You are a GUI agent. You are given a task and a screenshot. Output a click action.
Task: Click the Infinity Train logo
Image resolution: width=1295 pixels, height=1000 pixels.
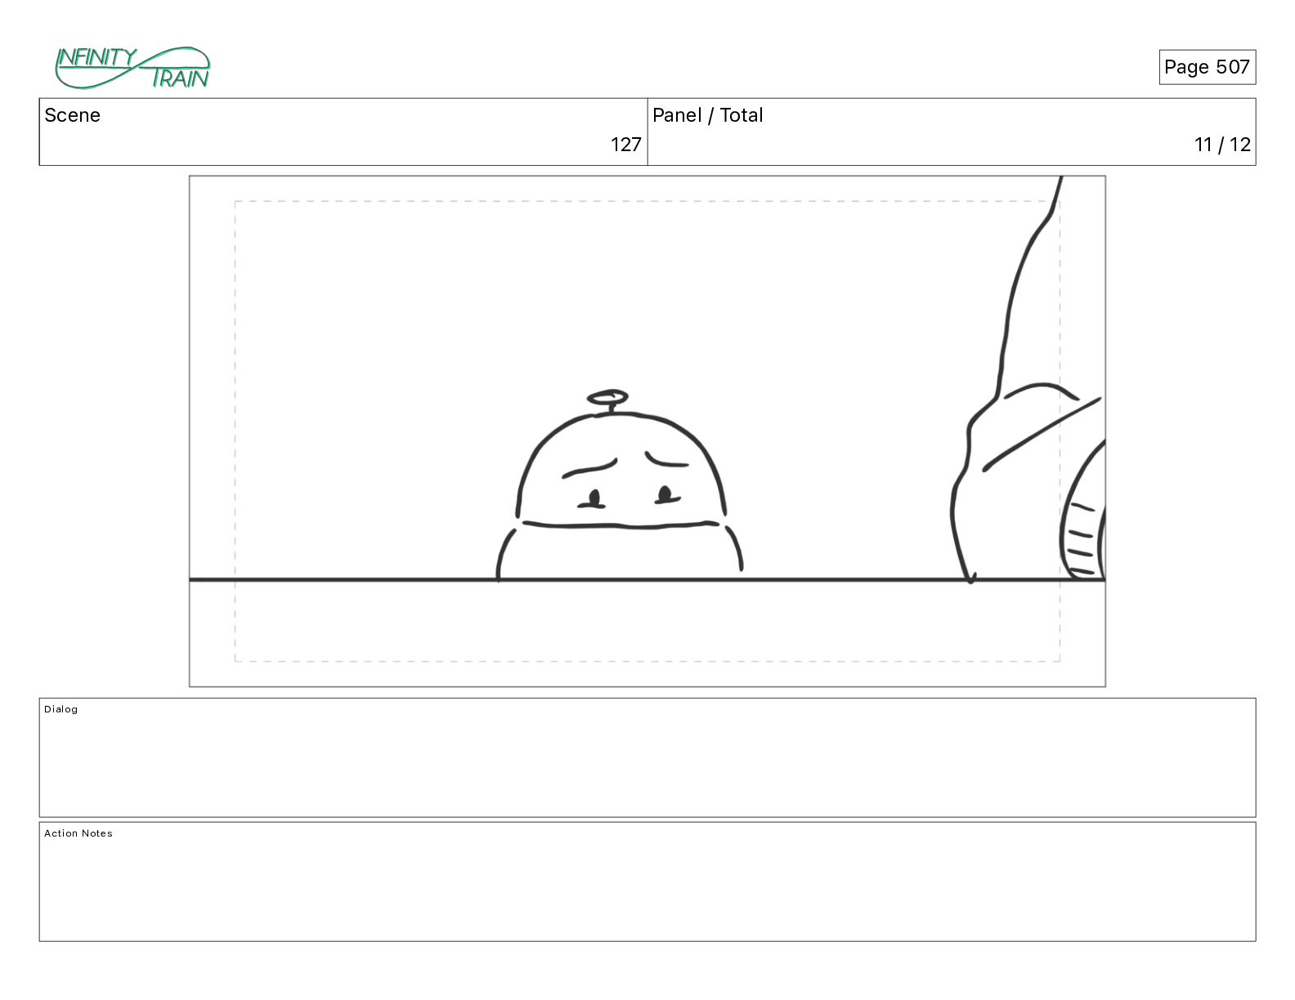pyautogui.click(x=132, y=68)
